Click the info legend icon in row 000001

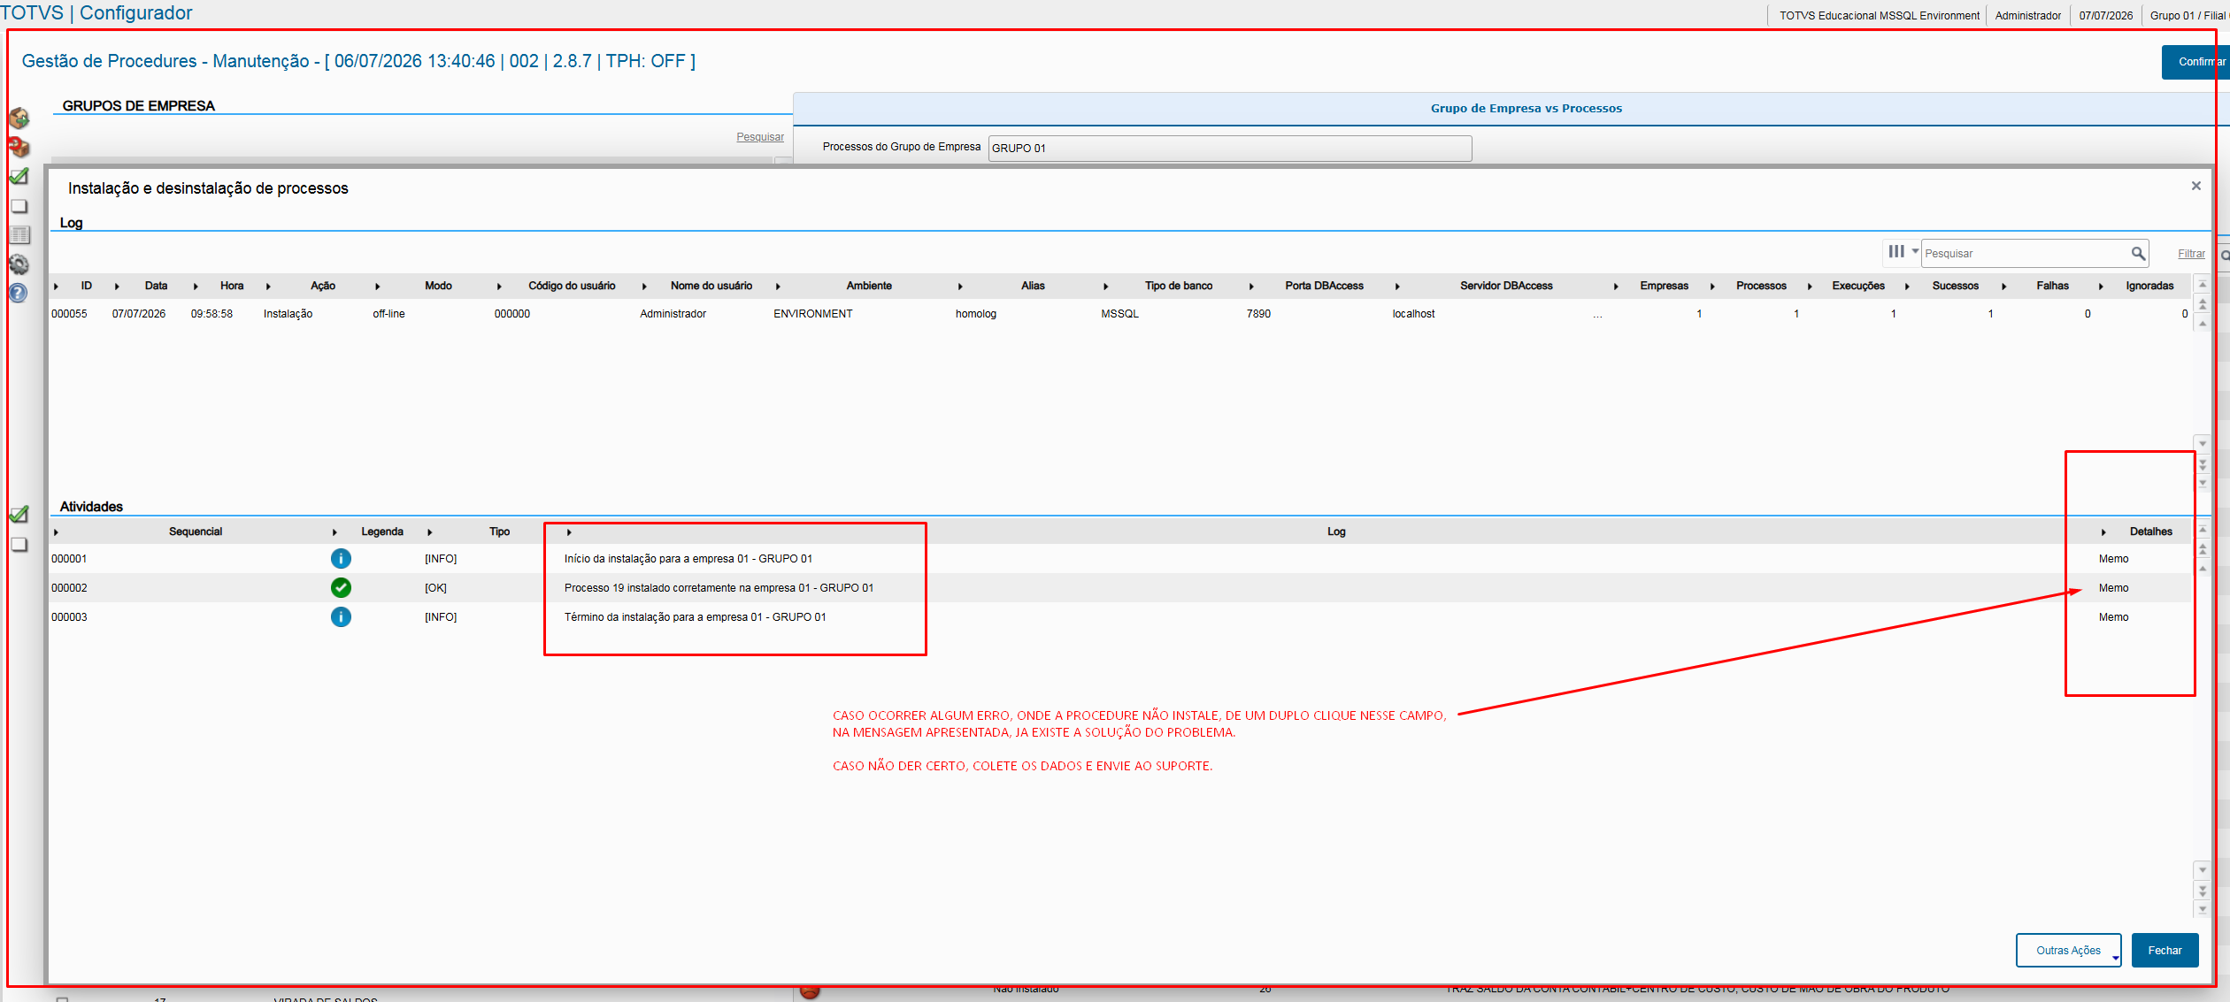click(341, 559)
